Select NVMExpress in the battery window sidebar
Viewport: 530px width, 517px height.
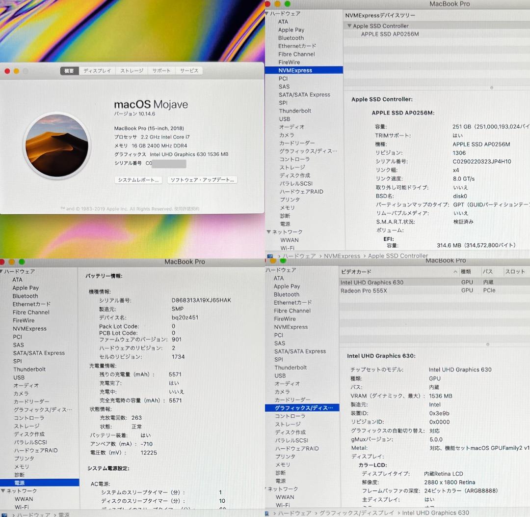tap(29, 328)
